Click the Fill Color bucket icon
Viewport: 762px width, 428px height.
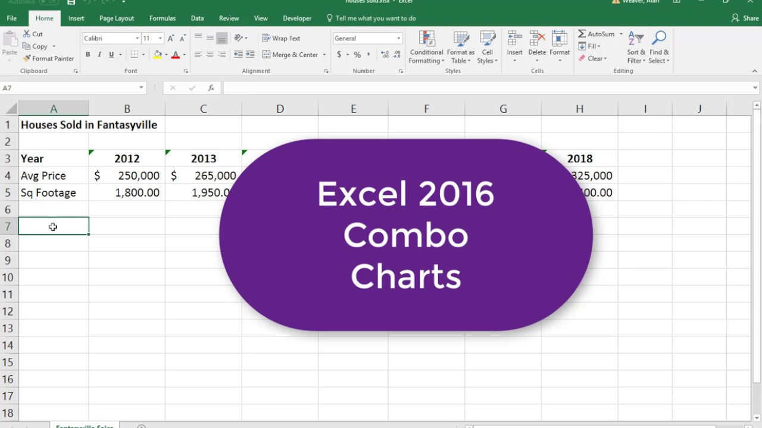158,55
